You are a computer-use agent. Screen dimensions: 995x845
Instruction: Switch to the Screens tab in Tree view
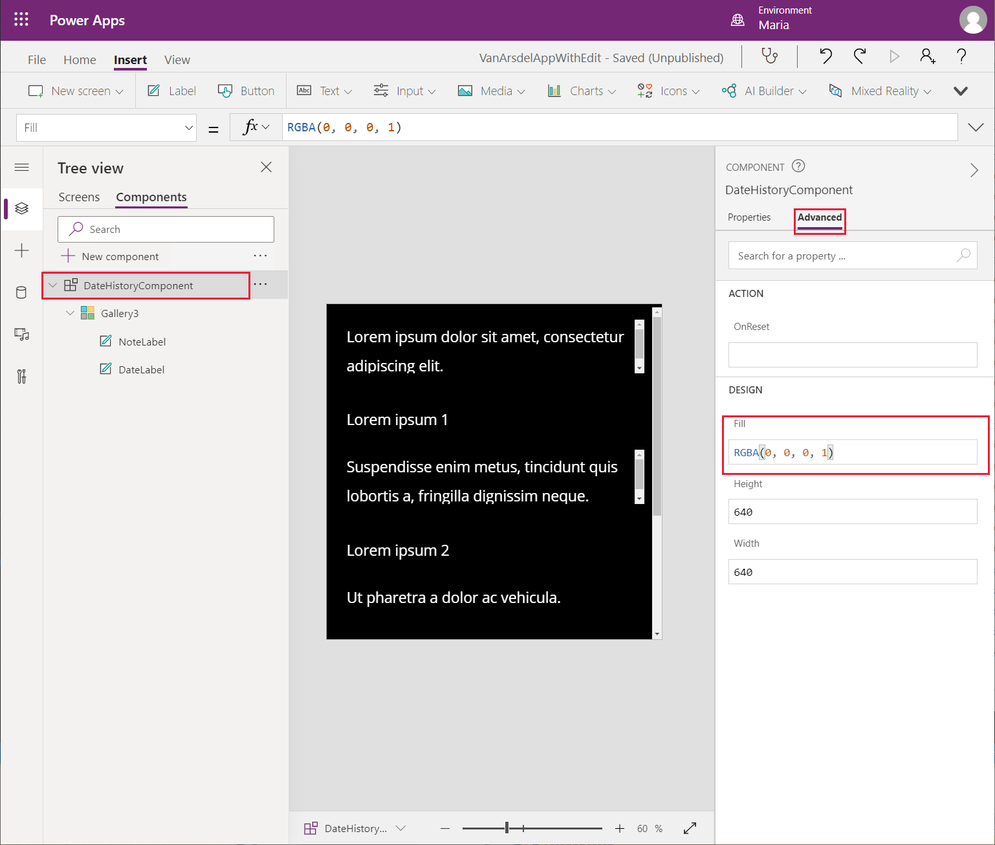[79, 197]
